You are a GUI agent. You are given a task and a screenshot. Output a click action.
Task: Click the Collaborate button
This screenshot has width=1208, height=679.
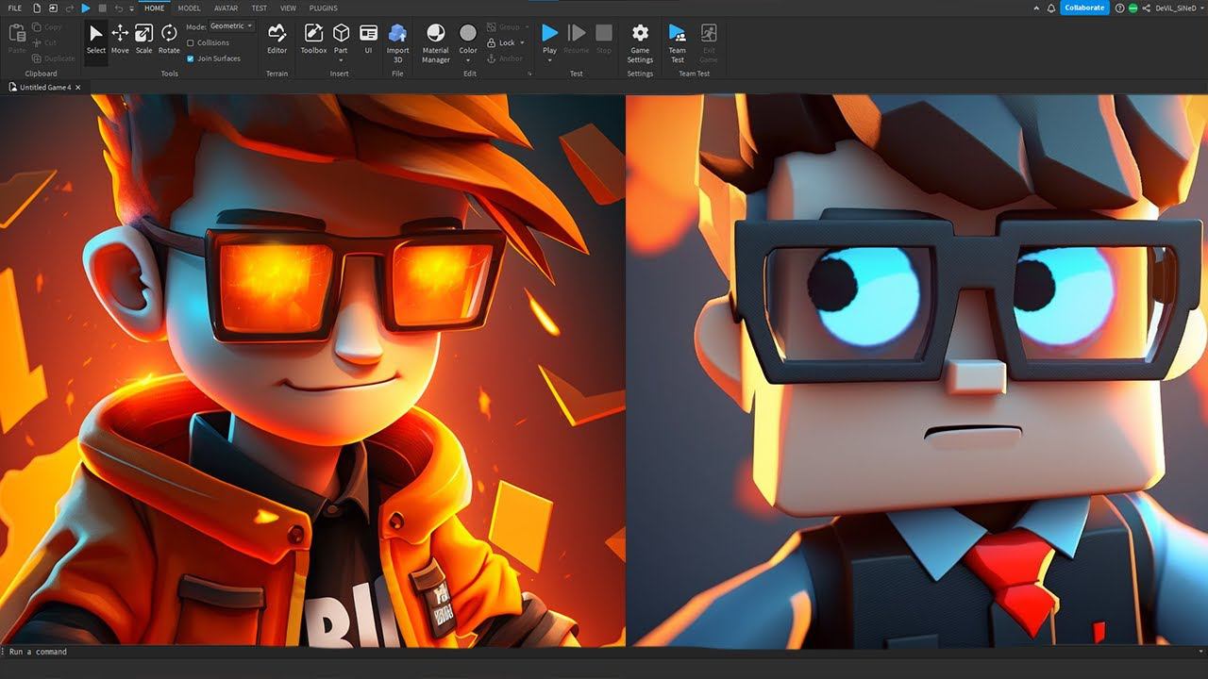(x=1084, y=8)
